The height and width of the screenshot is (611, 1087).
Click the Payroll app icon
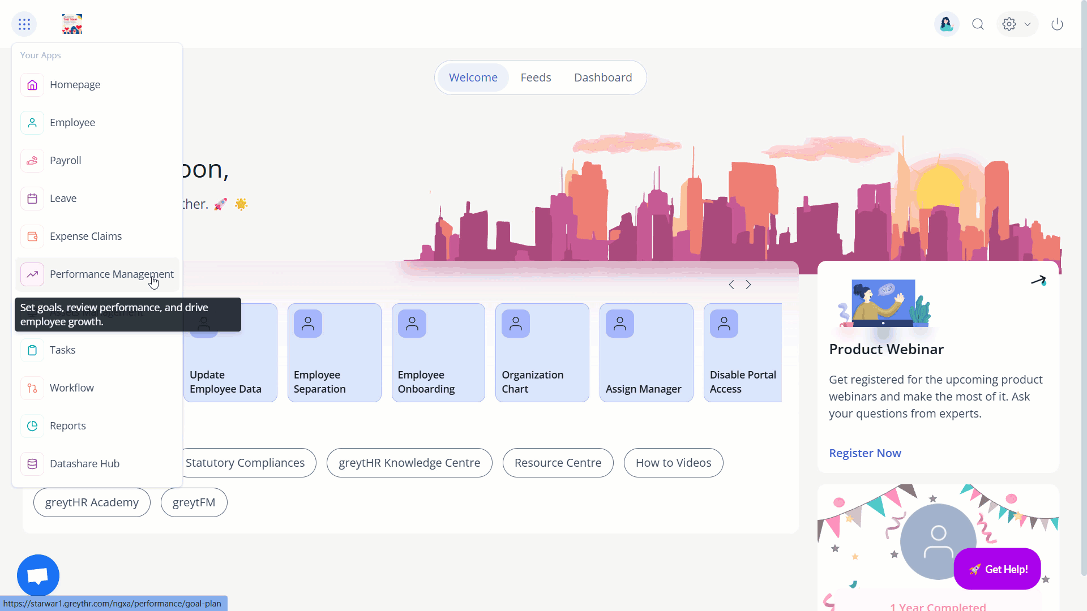[x=32, y=161]
